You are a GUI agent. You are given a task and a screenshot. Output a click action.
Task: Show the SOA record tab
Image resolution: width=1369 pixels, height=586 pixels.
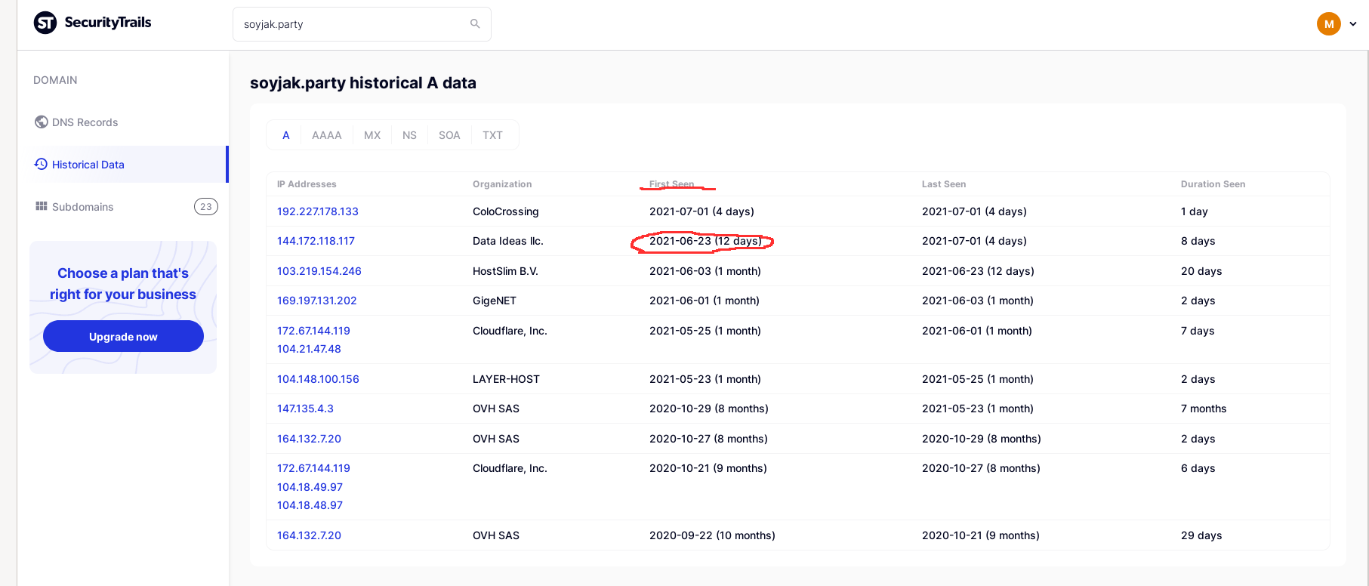(x=449, y=135)
